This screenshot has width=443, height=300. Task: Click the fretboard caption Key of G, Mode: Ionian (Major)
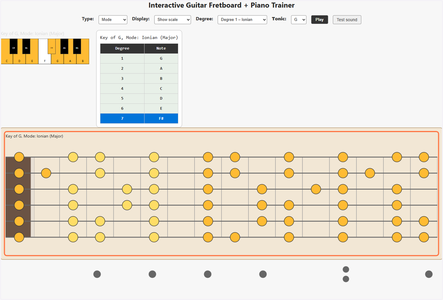pyautogui.click(x=34, y=136)
